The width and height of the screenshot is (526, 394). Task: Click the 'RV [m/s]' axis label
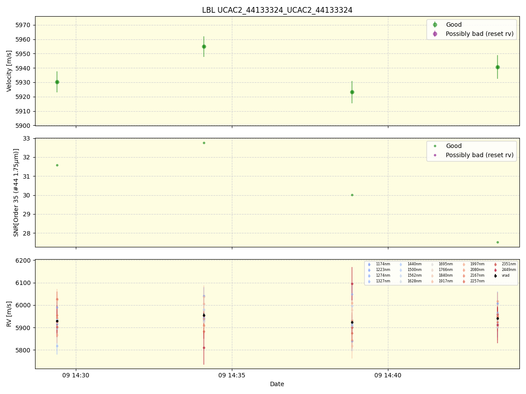pos(9,314)
